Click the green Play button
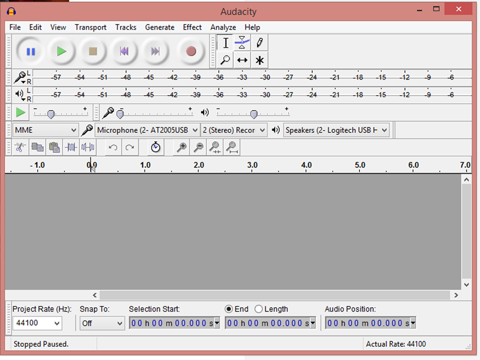 tap(62, 51)
